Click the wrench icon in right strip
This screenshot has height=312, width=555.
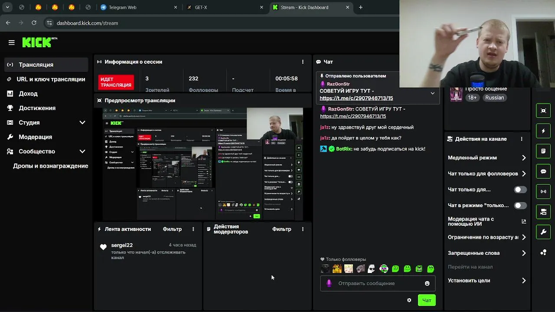(543, 232)
